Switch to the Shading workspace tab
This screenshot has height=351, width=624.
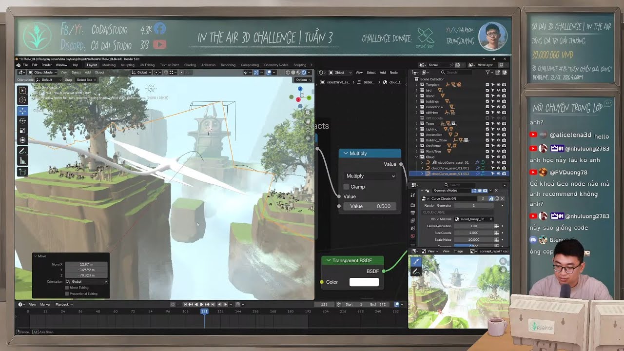[190, 65]
